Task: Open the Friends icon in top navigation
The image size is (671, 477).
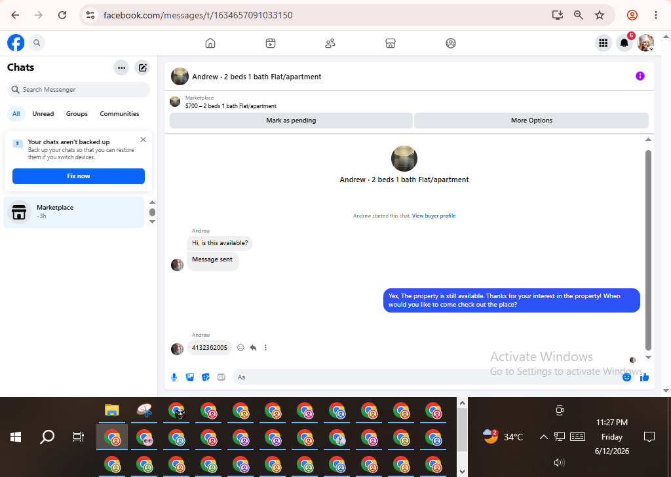Action: pos(330,43)
